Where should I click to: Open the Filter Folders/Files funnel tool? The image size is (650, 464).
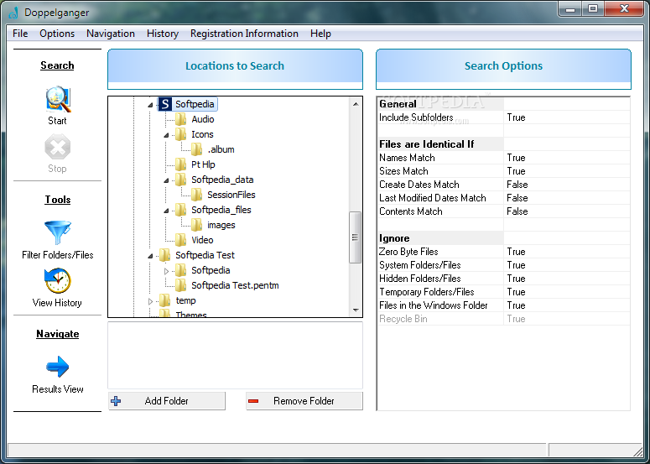click(58, 232)
